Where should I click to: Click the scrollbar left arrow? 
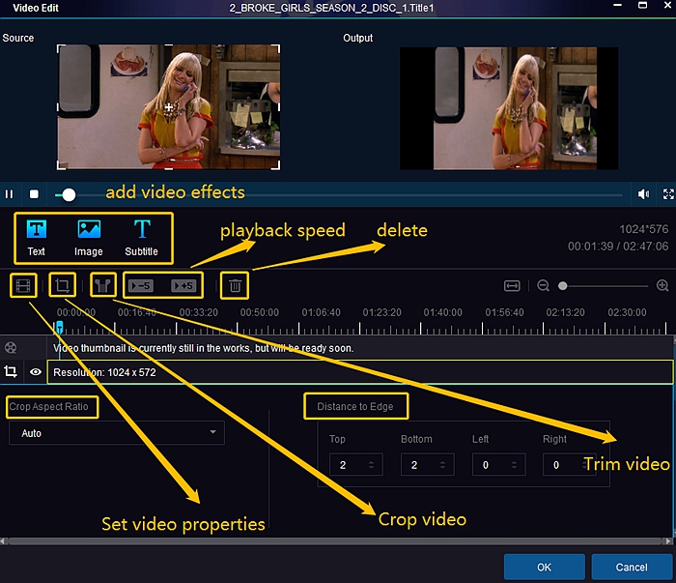tap(3, 541)
